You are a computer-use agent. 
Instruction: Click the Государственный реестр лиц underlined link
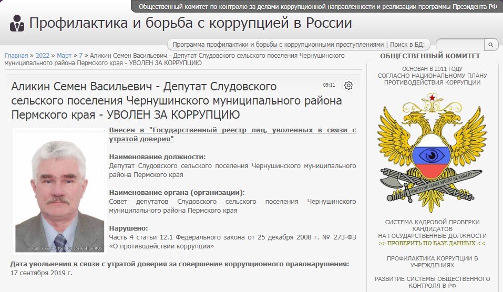point(232,134)
